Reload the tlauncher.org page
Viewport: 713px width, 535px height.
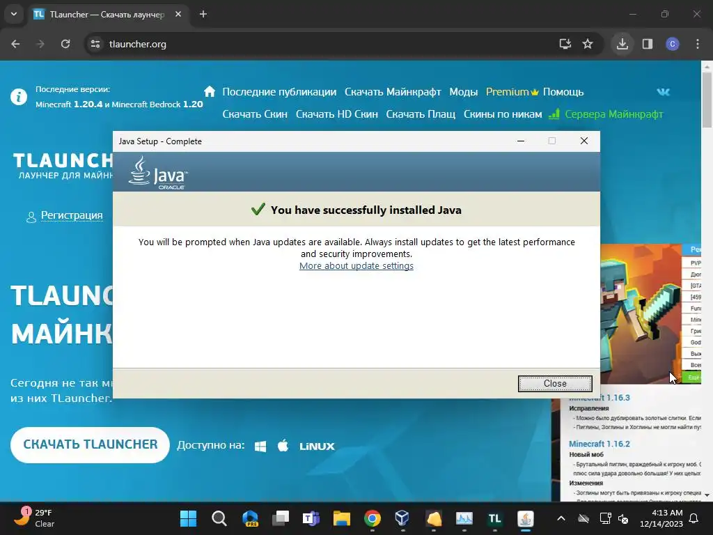click(65, 44)
